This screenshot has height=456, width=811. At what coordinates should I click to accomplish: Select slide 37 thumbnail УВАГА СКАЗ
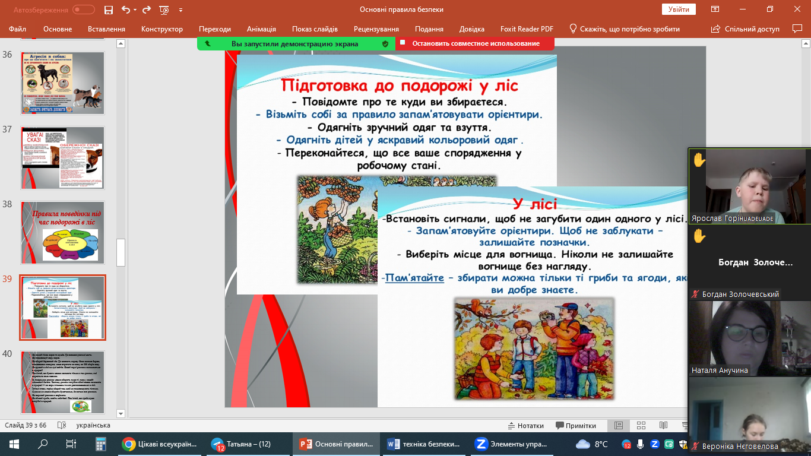(x=62, y=158)
